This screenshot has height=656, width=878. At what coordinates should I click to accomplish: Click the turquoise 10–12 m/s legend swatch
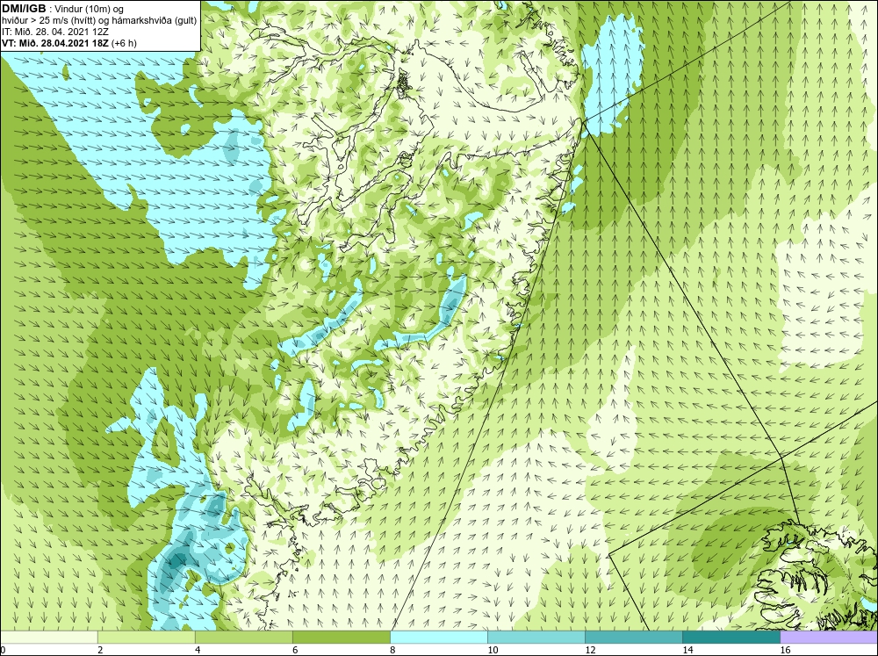(536, 637)
